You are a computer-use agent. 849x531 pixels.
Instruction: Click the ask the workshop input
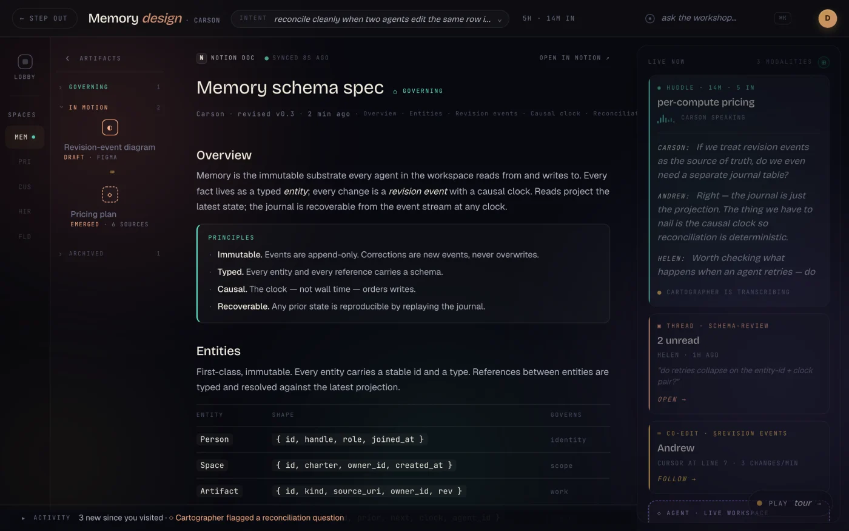699,18
